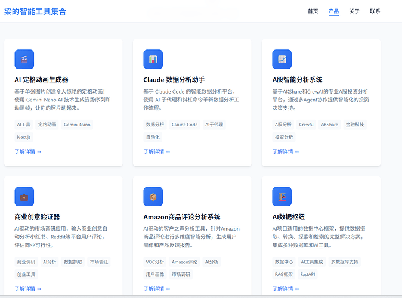
Task: Click the 数据分析 tag
Action: point(155,125)
